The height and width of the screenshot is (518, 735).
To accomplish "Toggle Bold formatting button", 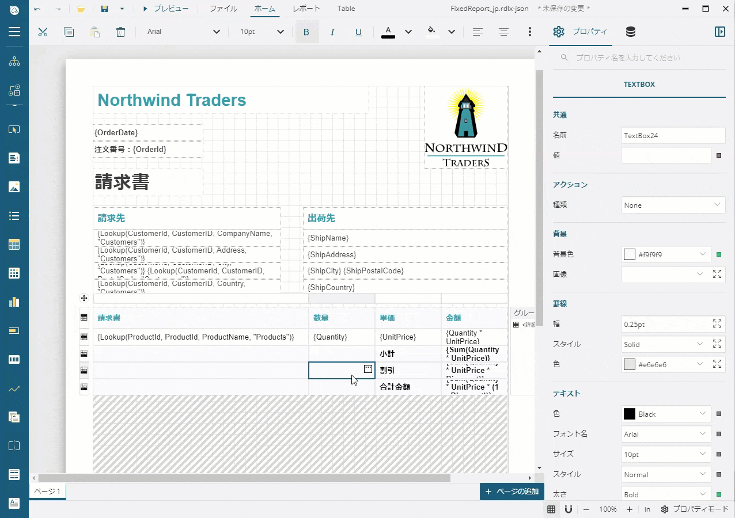I will pos(306,32).
